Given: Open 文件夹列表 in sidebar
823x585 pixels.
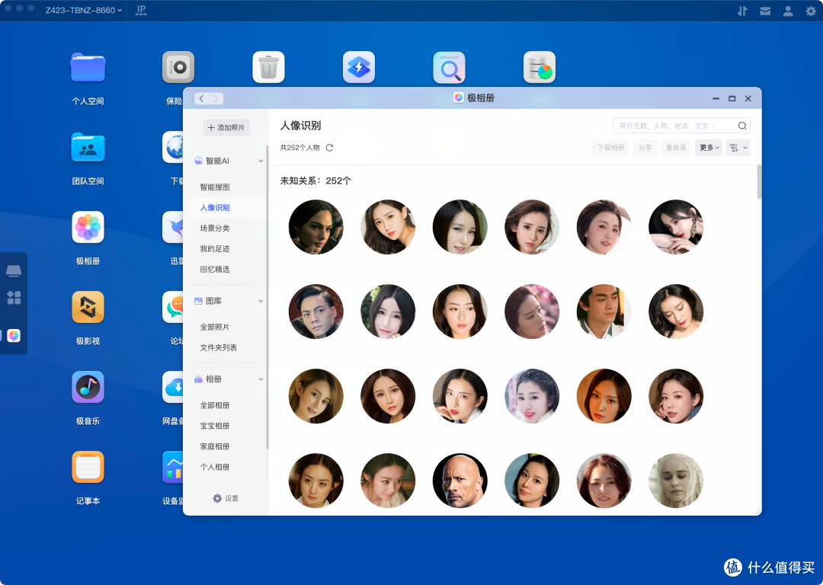Looking at the screenshot, I should [x=219, y=347].
